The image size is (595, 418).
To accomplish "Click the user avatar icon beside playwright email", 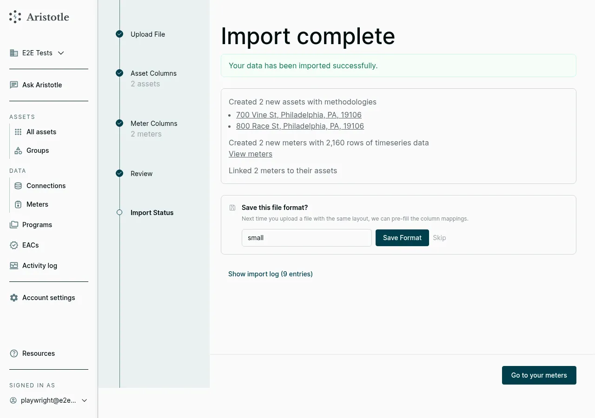I will tap(13, 400).
